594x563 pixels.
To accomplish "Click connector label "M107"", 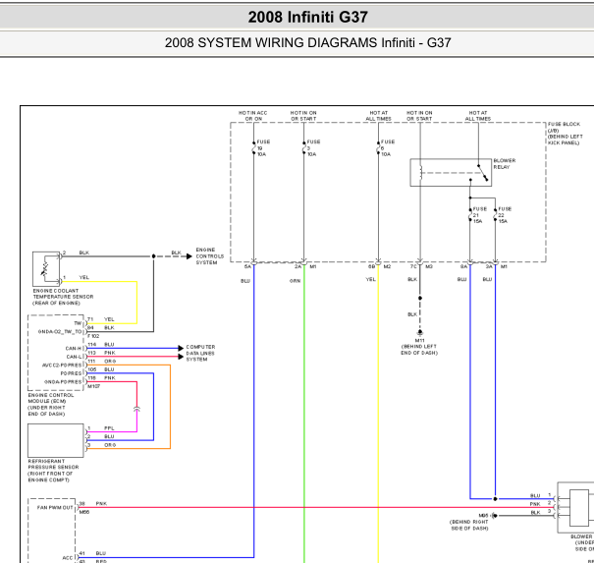I will point(93,386).
